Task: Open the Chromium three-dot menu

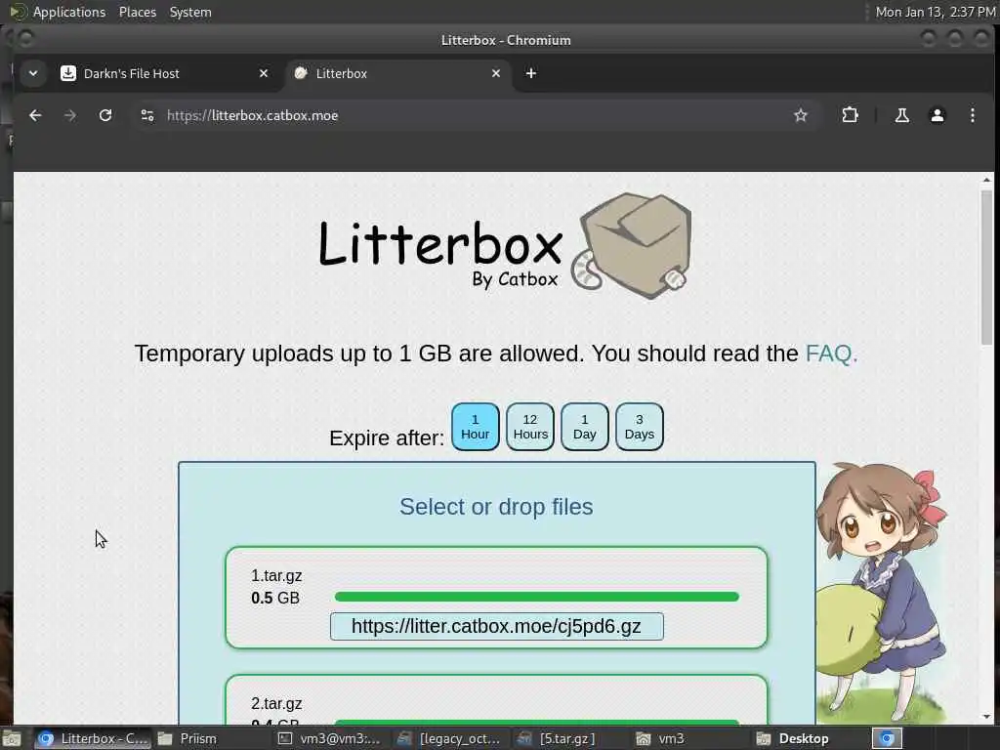Action: pos(972,115)
